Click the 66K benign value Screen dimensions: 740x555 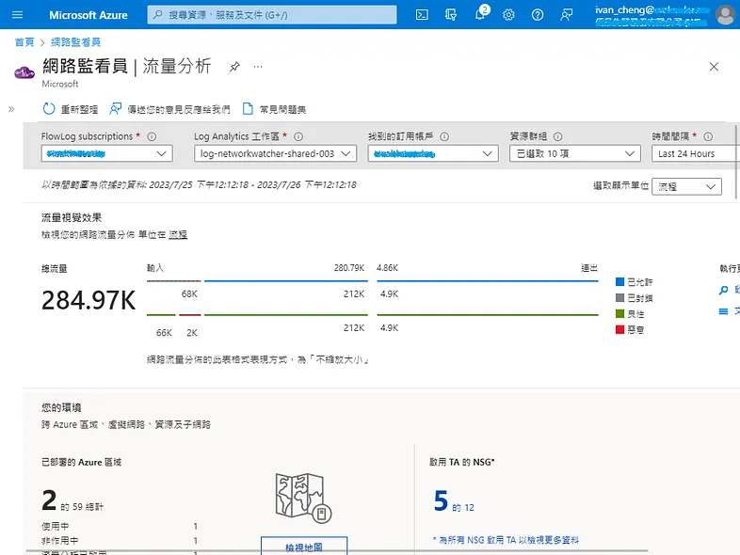click(164, 333)
